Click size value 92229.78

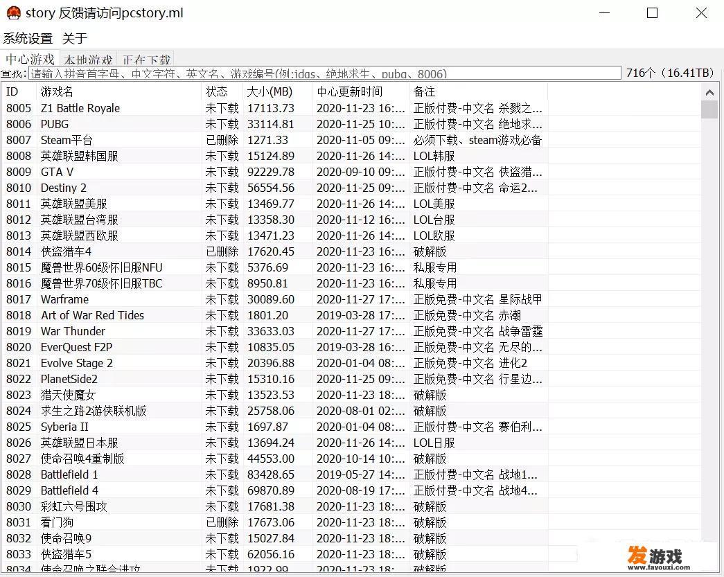coord(271,172)
